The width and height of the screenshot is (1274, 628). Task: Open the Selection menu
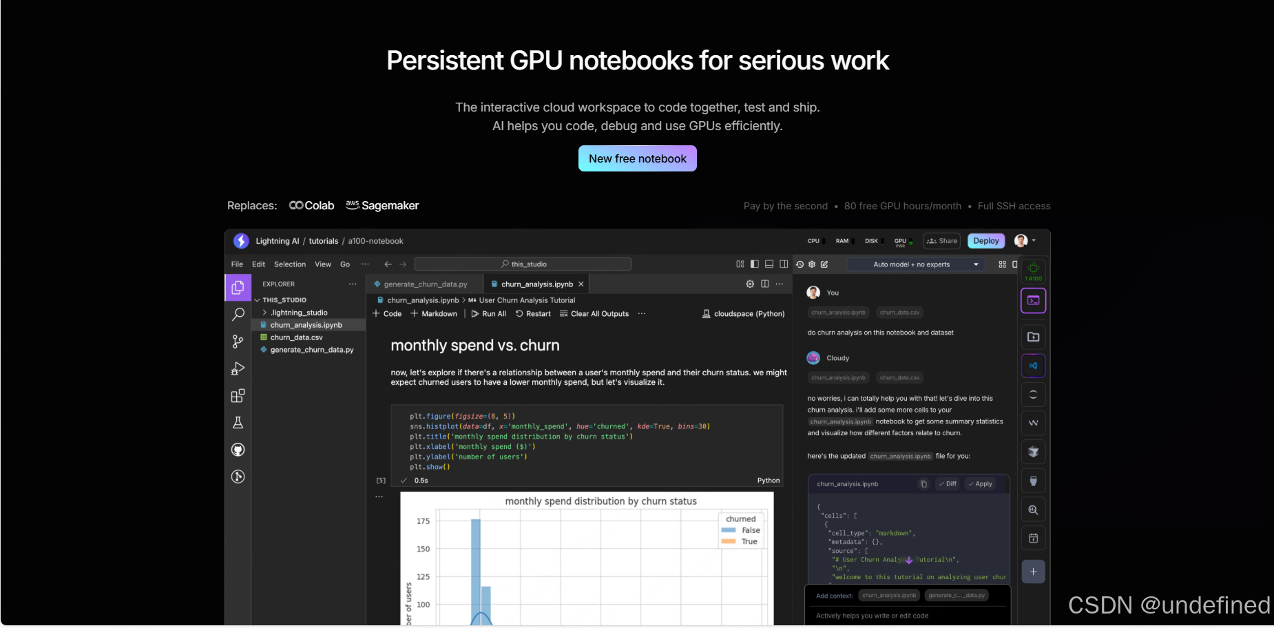(289, 264)
